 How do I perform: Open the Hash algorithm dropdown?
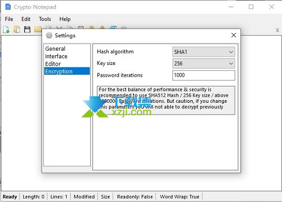204,52
